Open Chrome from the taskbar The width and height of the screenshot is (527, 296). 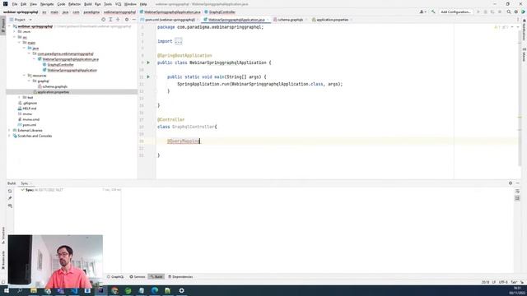pyautogui.click(x=114, y=290)
